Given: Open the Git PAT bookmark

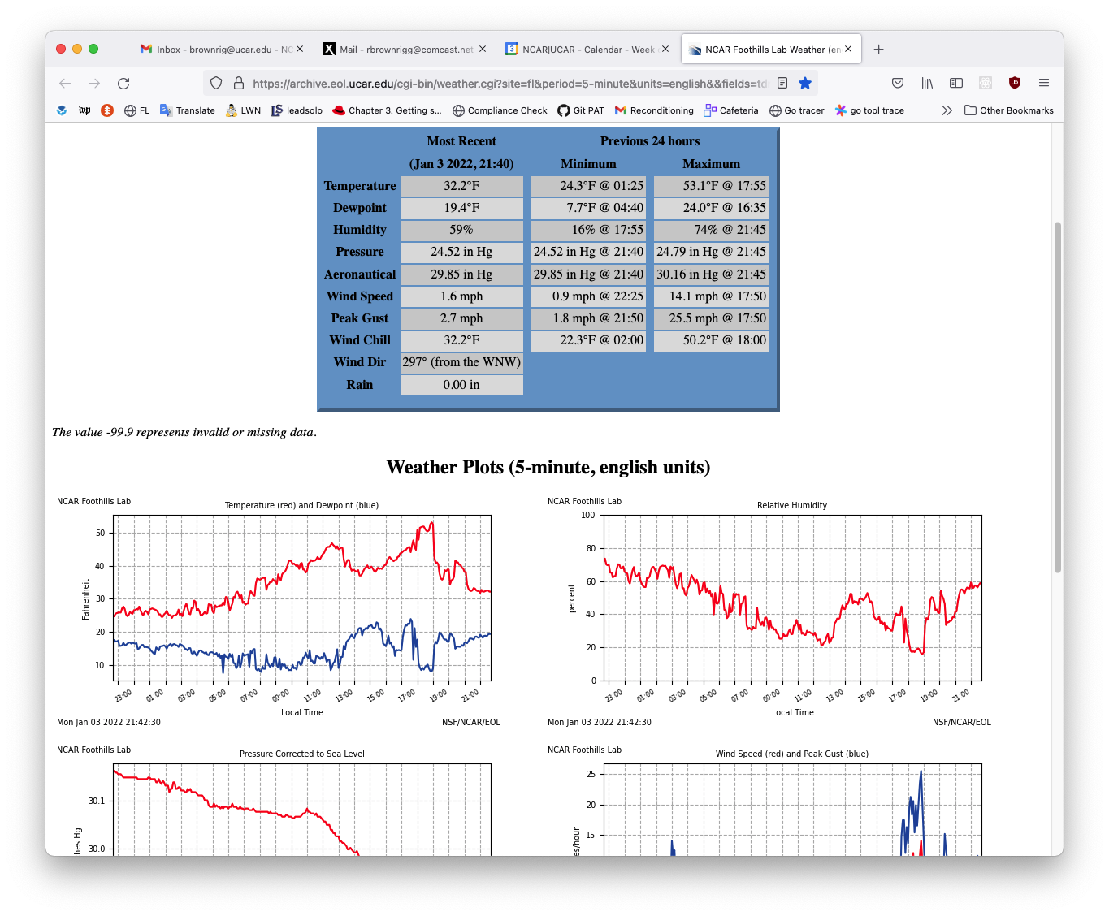Looking at the screenshot, I should [x=580, y=110].
